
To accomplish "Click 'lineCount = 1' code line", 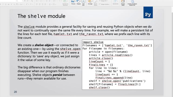I will coord(99,62).
